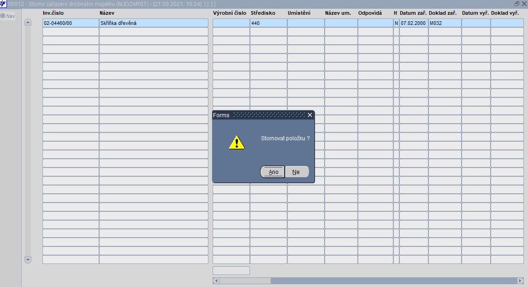Close the MJDZARST form window

[524, 4]
